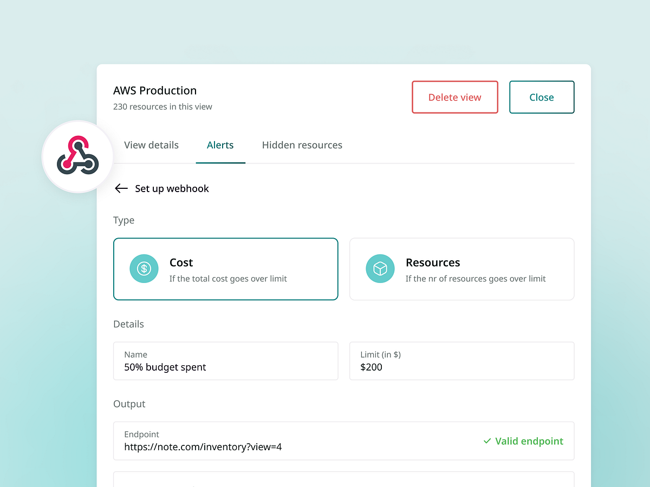Click the Delete view button
This screenshot has height=487, width=650.
pyautogui.click(x=454, y=97)
